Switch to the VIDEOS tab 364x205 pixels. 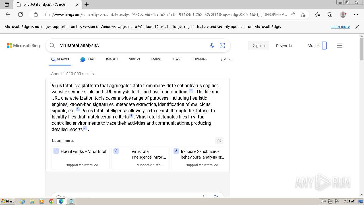(135, 59)
